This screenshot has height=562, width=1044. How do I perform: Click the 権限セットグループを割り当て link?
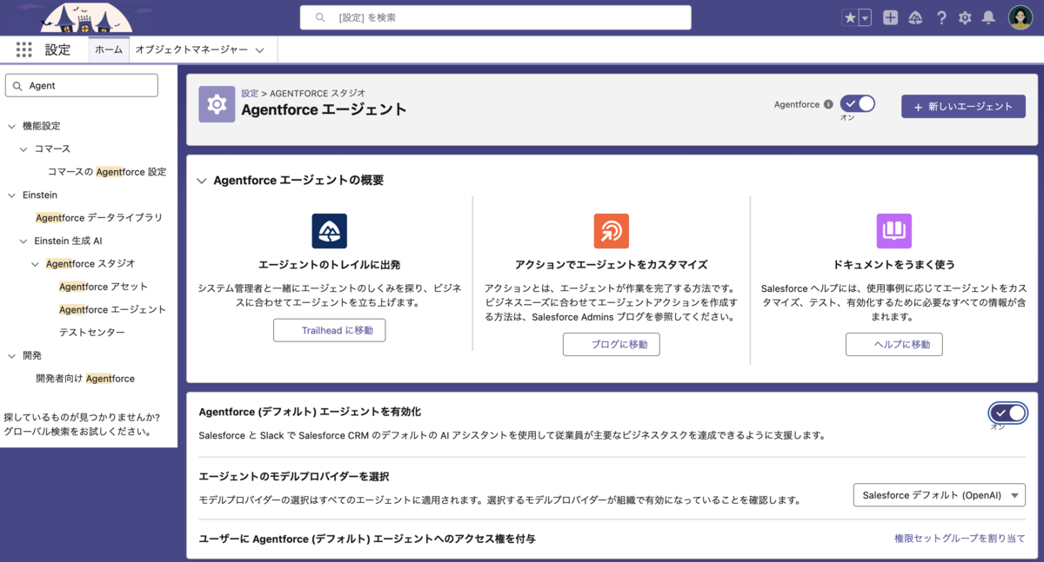[960, 539]
